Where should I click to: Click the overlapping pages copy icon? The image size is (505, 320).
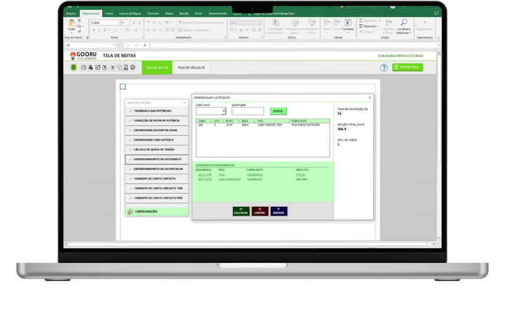coord(120,68)
